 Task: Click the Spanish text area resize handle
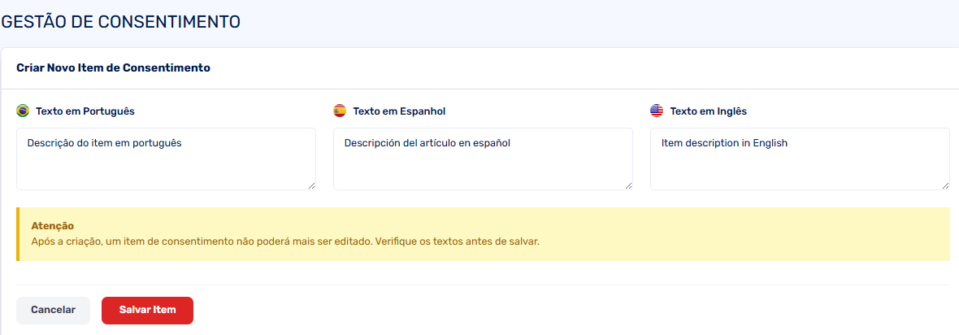coord(628,185)
